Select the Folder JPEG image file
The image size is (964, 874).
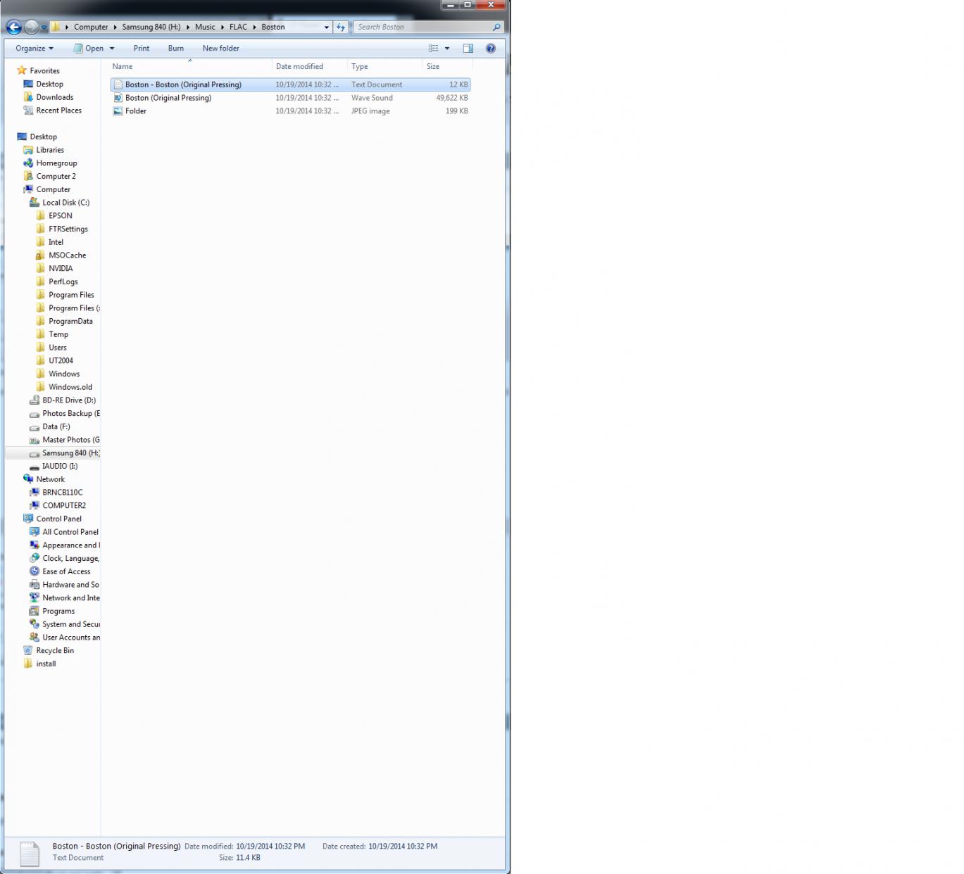(136, 111)
